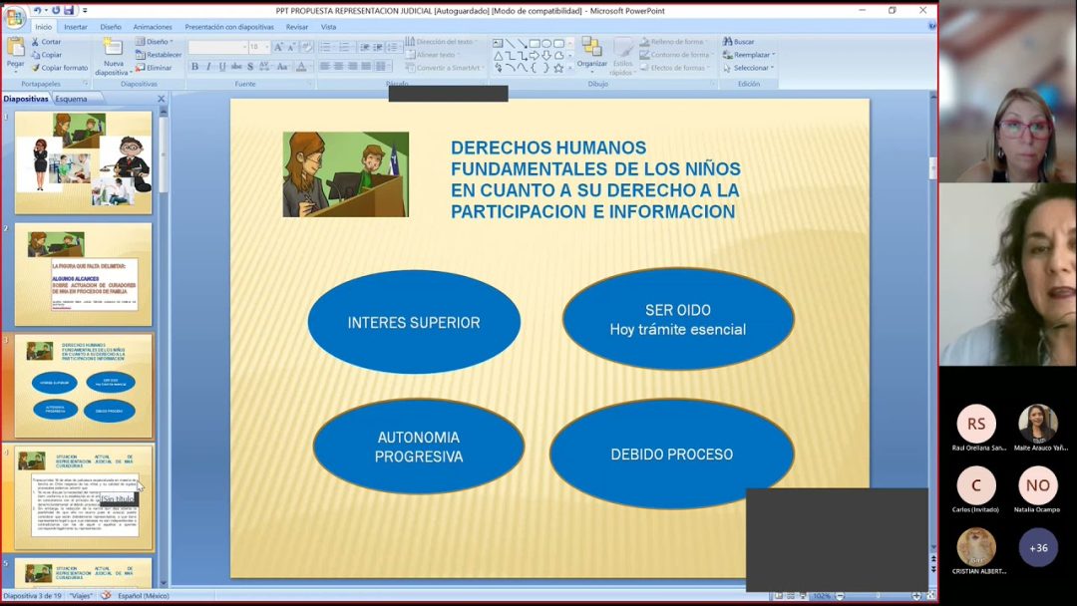Image resolution: width=1077 pixels, height=606 pixels.
Task: Select the star shape in shapes gallery
Action: tap(558, 68)
